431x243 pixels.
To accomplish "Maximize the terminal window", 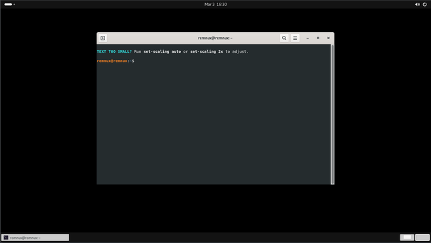I will coord(318,38).
